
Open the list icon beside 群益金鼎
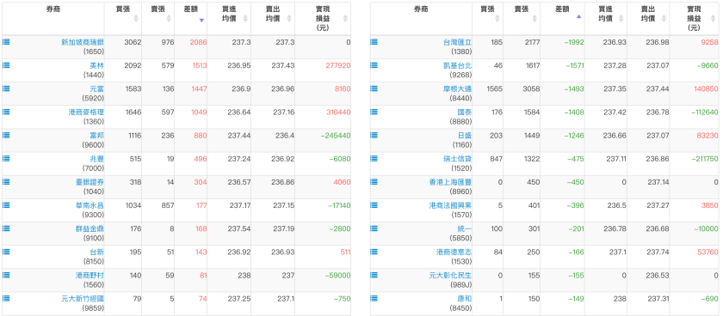[x=6, y=228]
